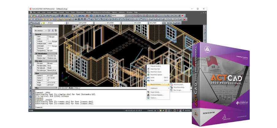Click the Center X value field

[x=52, y=75]
